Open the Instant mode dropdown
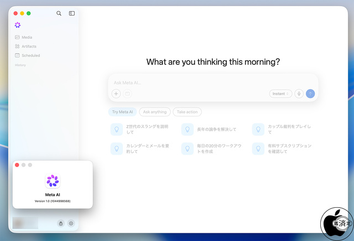The width and height of the screenshot is (354, 241). pyautogui.click(x=280, y=94)
